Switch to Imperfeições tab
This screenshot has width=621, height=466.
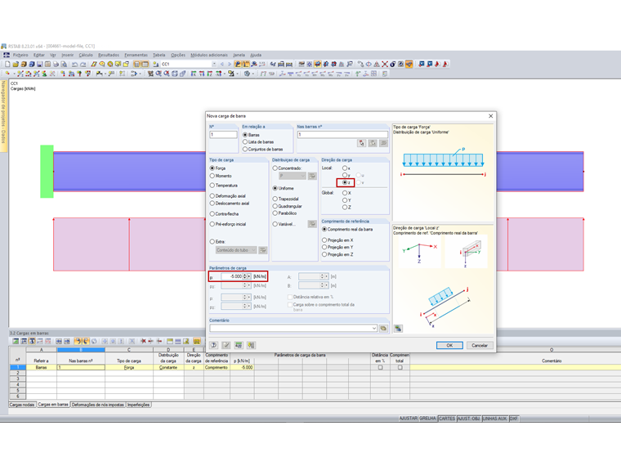(138, 405)
